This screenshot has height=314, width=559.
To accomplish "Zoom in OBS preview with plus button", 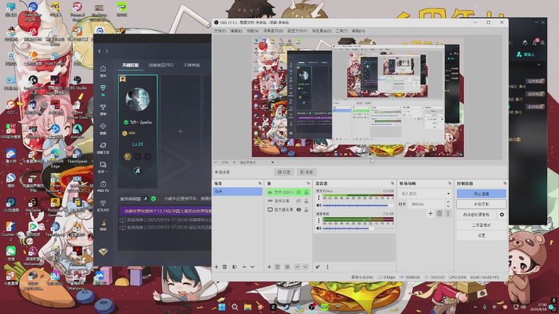I will pos(234,163).
